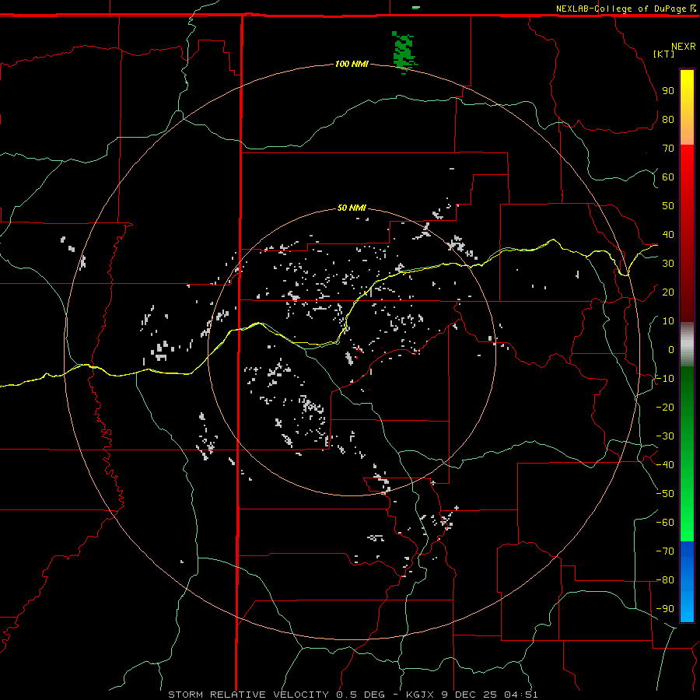Click the -80 value on the velocity scale

(665, 580)
